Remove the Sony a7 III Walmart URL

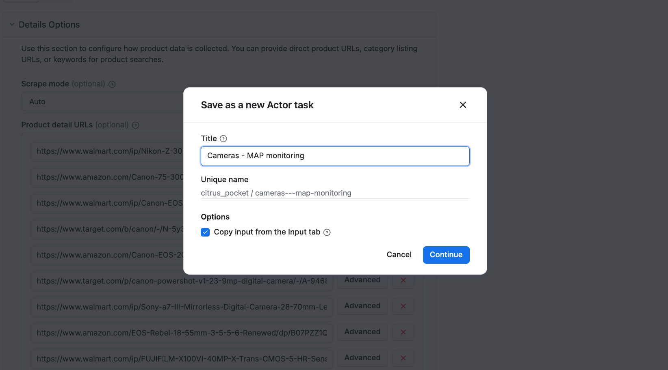[x=403, y=306]
